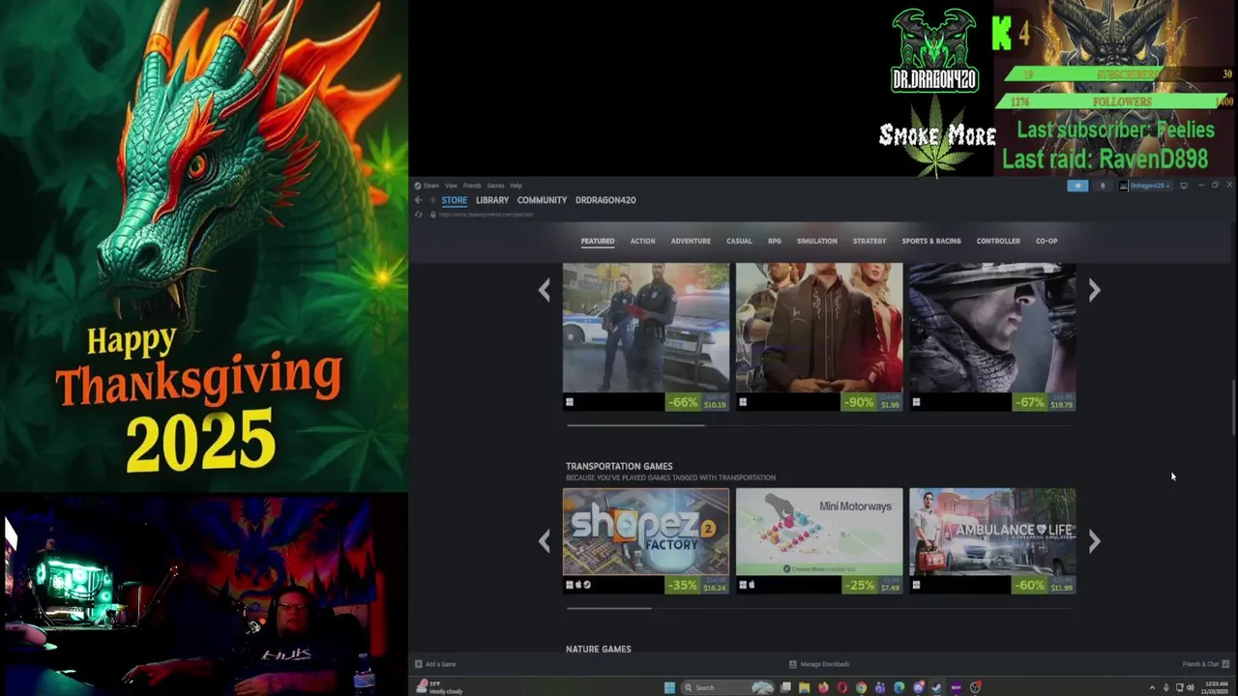Switch to the STORE tab
The width and height of the screenshot is (1238, 696).
click(455, 200)
